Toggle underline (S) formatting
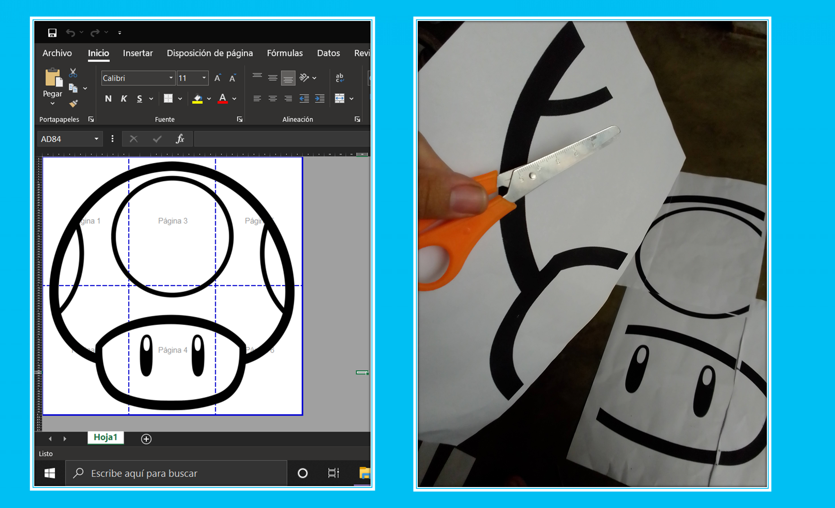The image size is (835, 508). point(140,99)
